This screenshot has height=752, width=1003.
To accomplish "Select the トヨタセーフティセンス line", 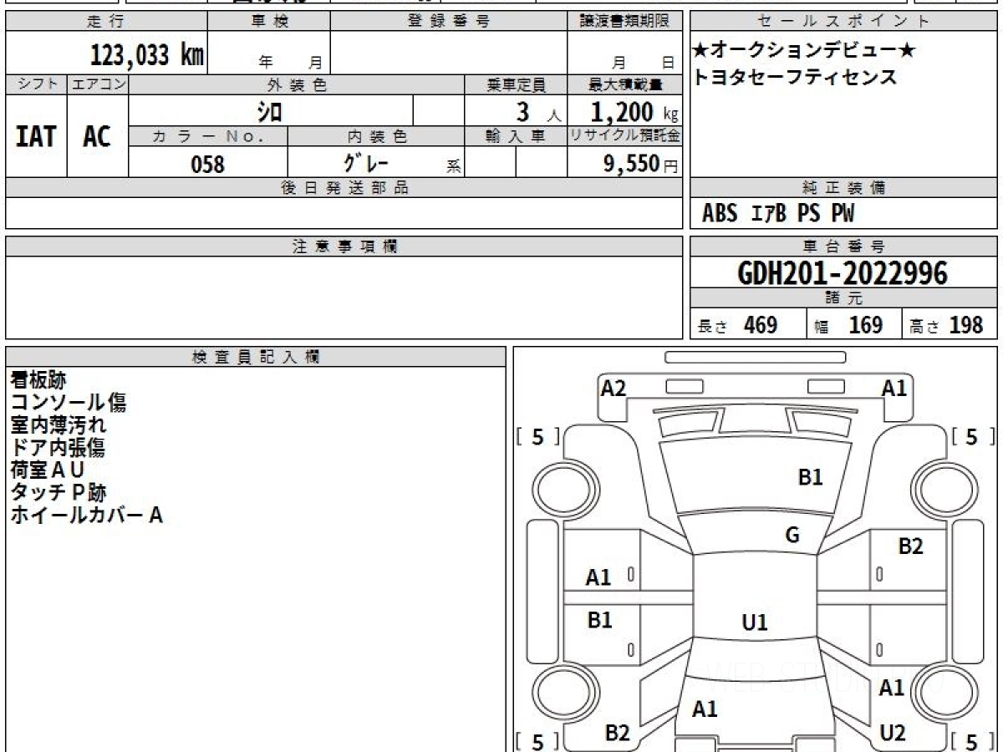I will 795,78.
